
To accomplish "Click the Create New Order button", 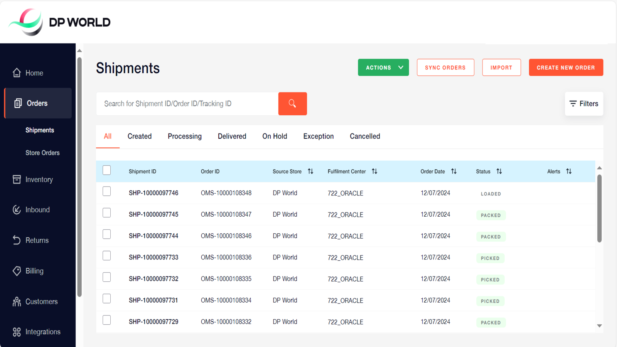I will 566,67.
